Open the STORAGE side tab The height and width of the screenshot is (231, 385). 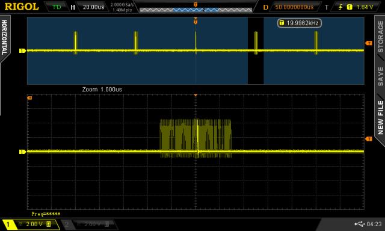pyautogui.click(x=380, y=37)
